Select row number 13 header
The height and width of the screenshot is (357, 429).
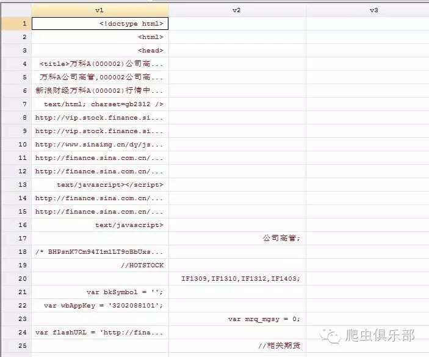[x=16, y=184]
